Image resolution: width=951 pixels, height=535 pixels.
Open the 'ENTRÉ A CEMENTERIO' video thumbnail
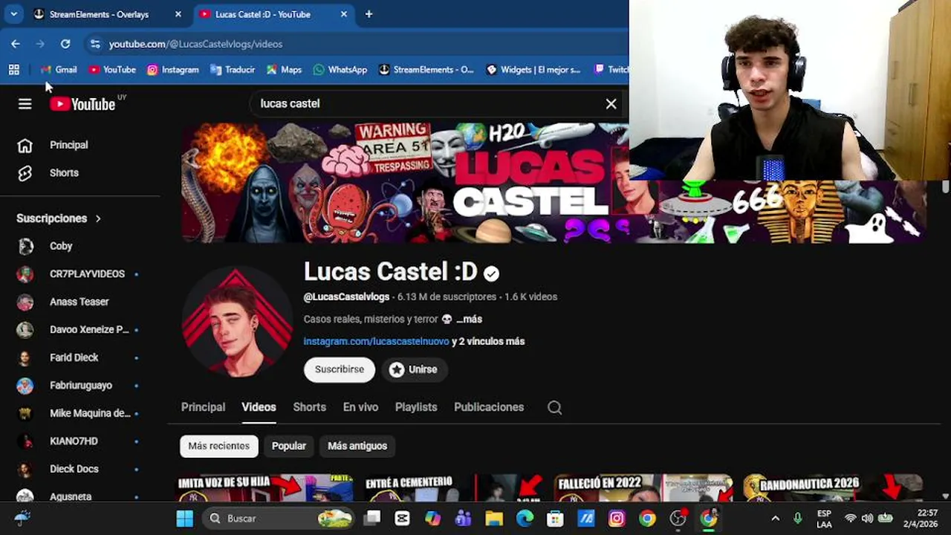click(x=453, y=488)
